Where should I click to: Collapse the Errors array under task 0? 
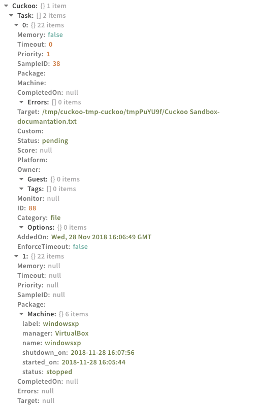pos(21,102)
